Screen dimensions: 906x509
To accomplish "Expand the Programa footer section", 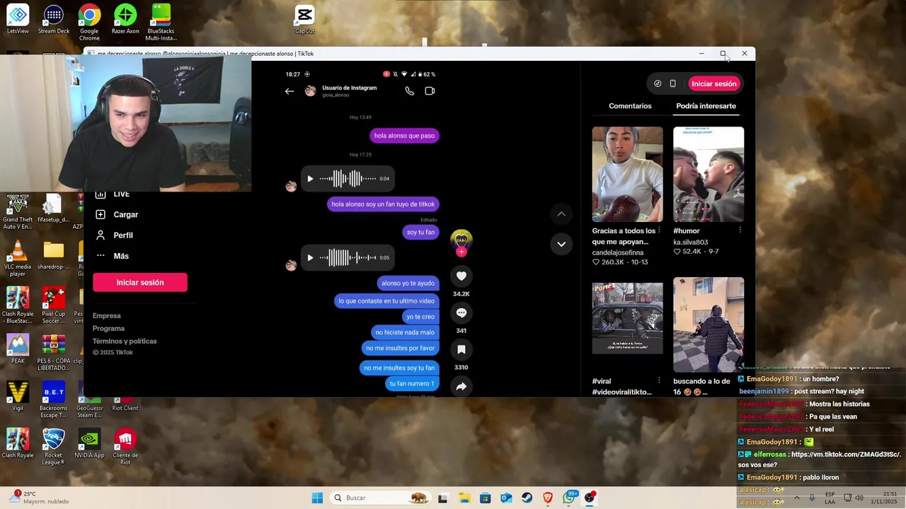I will coord(108,329).
